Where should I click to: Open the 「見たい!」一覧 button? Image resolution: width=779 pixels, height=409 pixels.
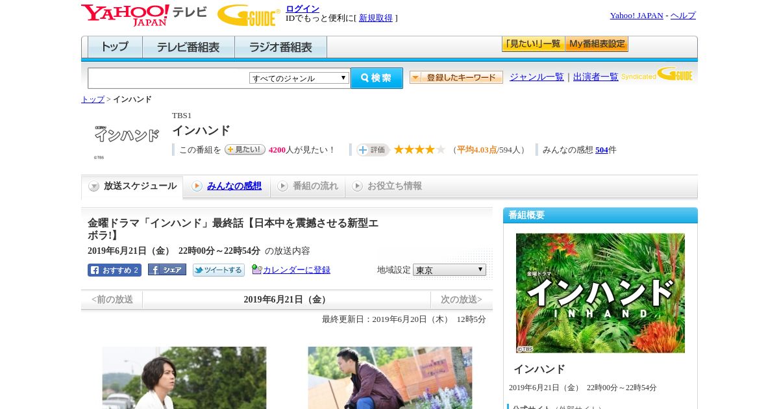pyautogui.click(x=533, y=44)
